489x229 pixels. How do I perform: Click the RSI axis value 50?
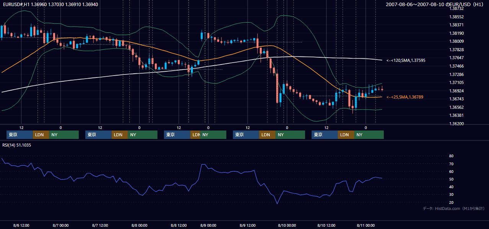pos(452,179)
